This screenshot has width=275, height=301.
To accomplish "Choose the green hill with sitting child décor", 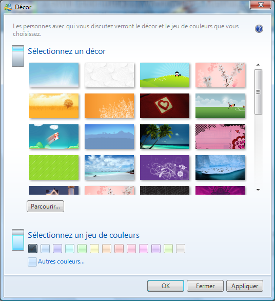I will click(165, 75).
